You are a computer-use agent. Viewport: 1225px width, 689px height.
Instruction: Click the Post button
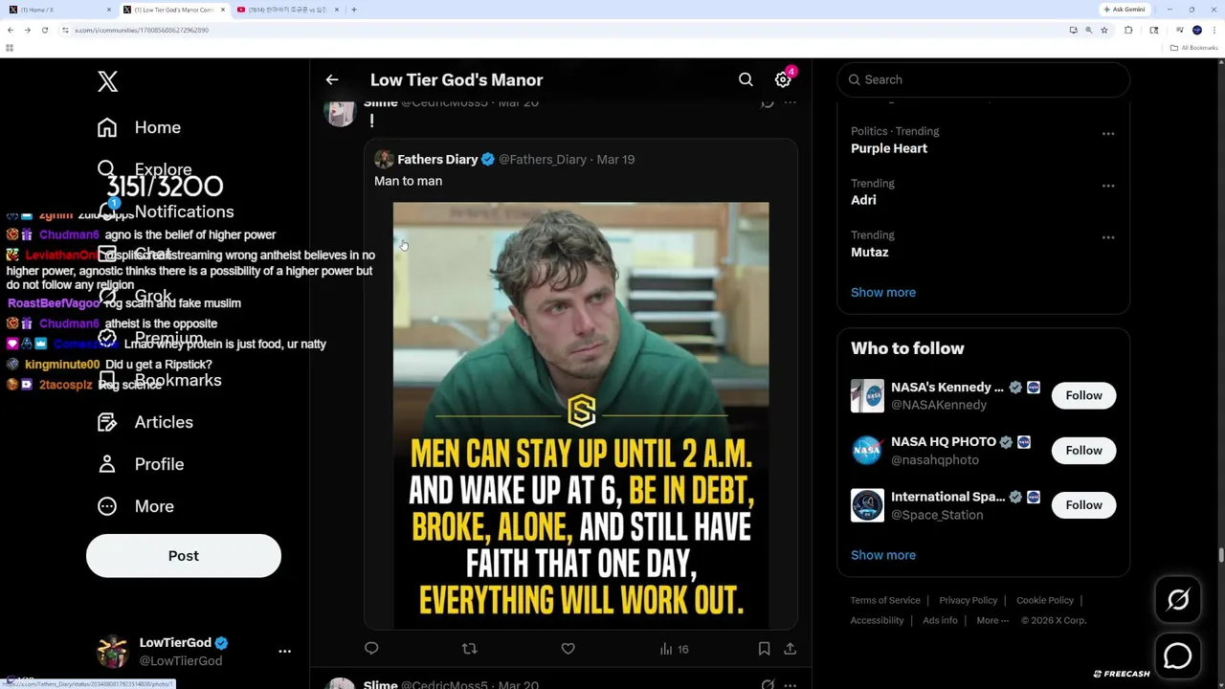point(184,556)
